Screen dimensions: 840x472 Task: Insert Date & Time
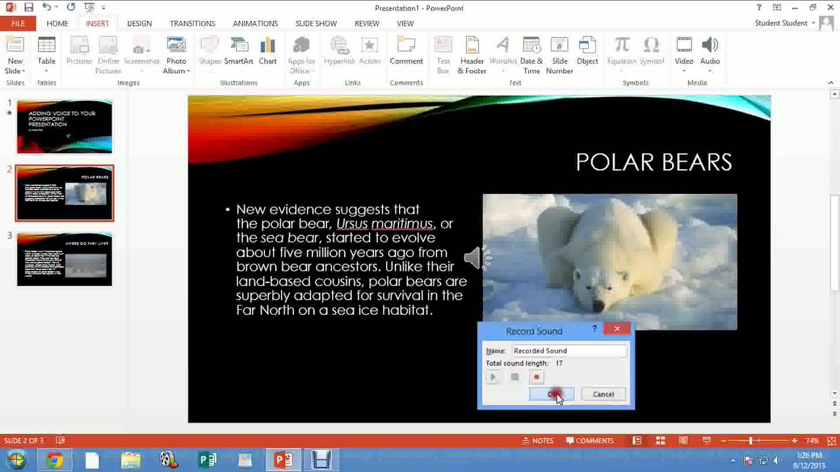point(531,55)
